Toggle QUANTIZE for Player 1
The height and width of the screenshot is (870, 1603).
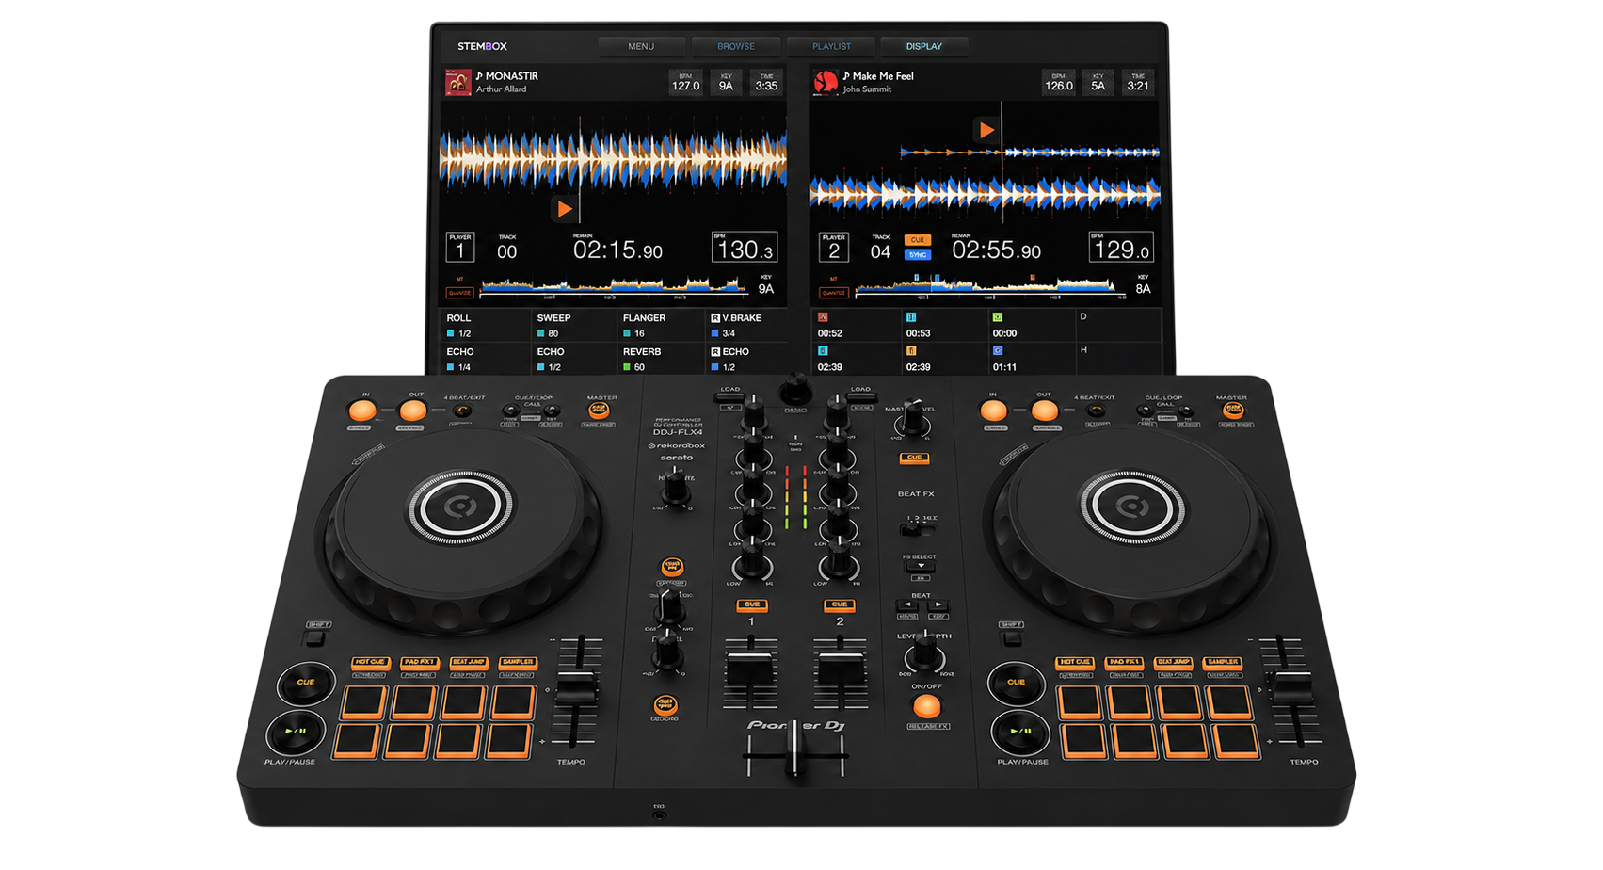pyautogui.click(x=459, y=293)
